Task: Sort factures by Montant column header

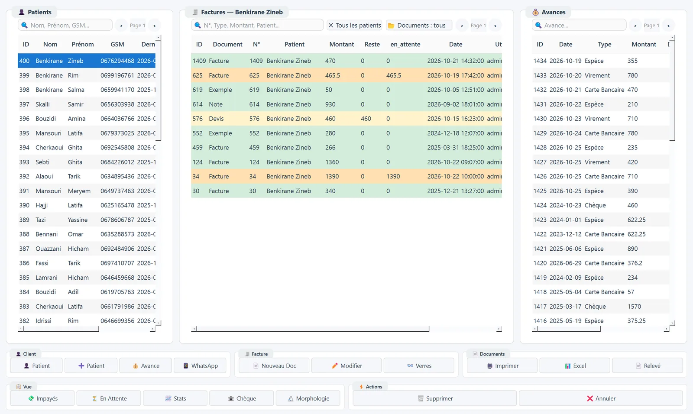Action: [x=342, y=44]
